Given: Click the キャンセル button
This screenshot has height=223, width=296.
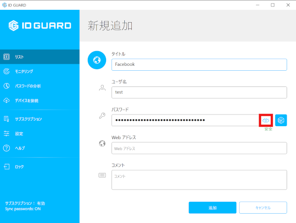Looking at the screenshot, I should (263, 208).
